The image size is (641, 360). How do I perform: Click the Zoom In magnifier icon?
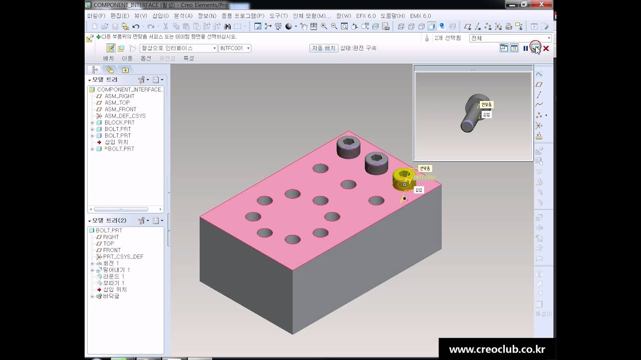coord(324,26)
